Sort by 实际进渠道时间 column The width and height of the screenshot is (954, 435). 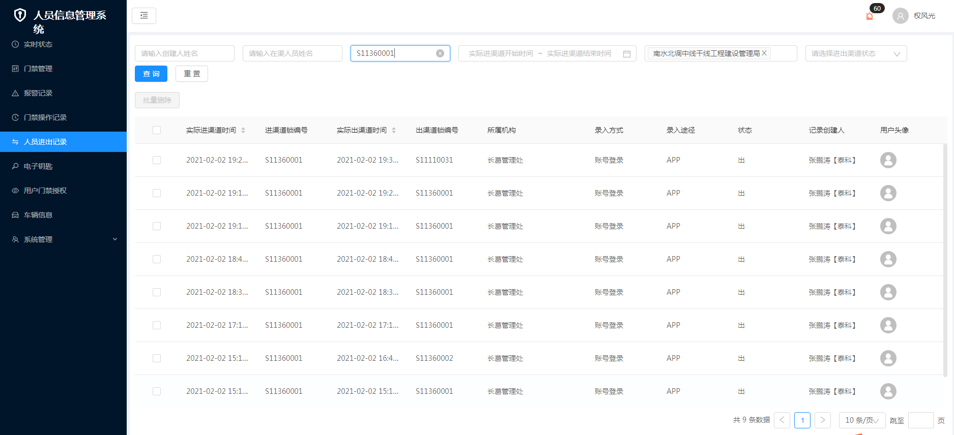(243, 130)
